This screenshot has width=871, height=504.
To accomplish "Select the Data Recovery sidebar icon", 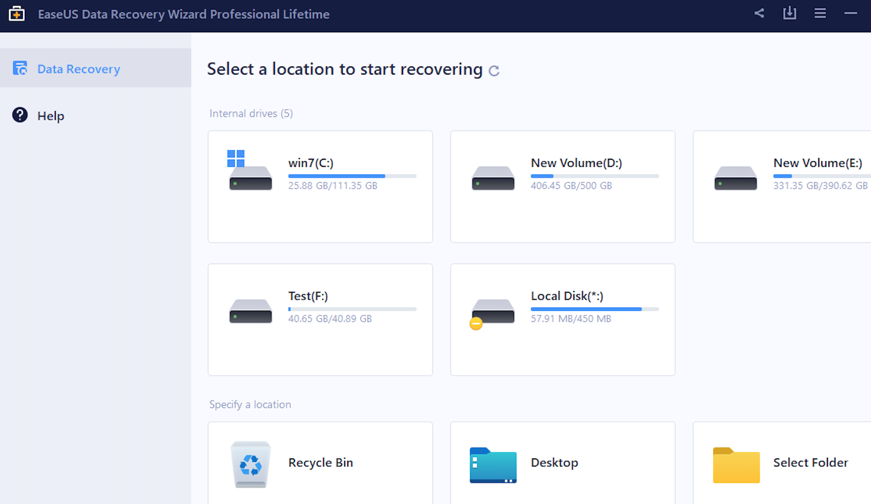I will (20, 68).
